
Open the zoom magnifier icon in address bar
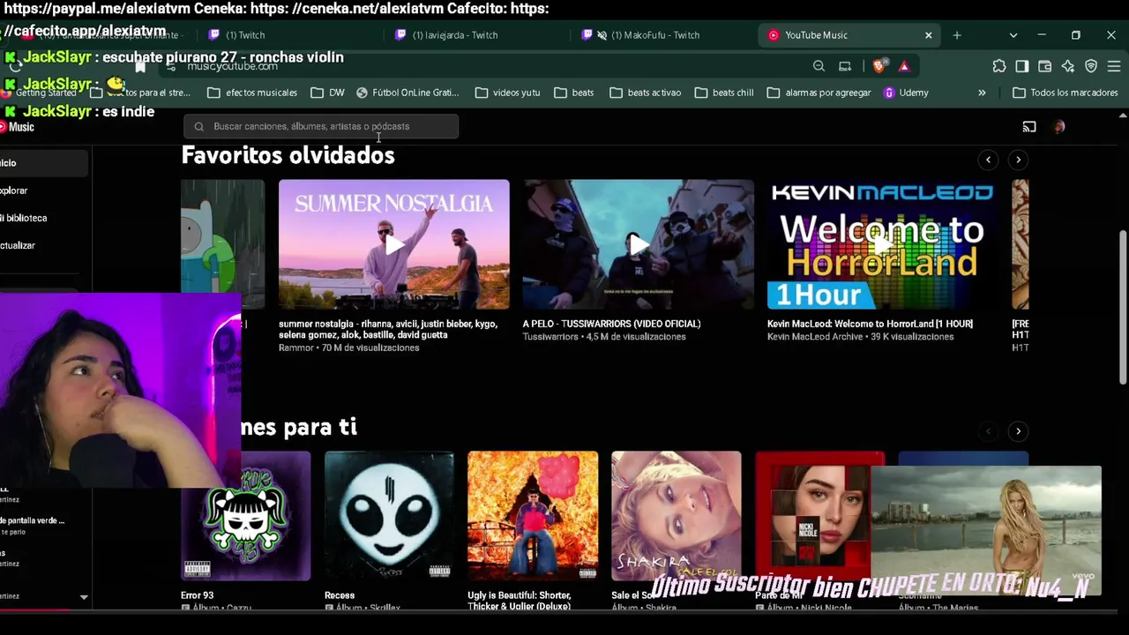[x=819, y=66]
